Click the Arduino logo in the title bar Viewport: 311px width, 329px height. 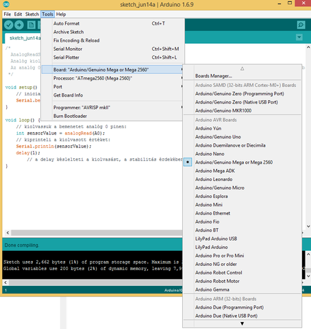(x=6, y=4)
